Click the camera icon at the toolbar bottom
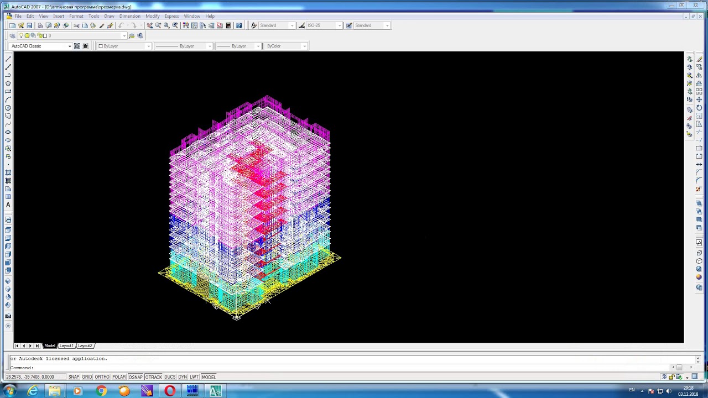 pyautogui.click(x=8, y=316)
